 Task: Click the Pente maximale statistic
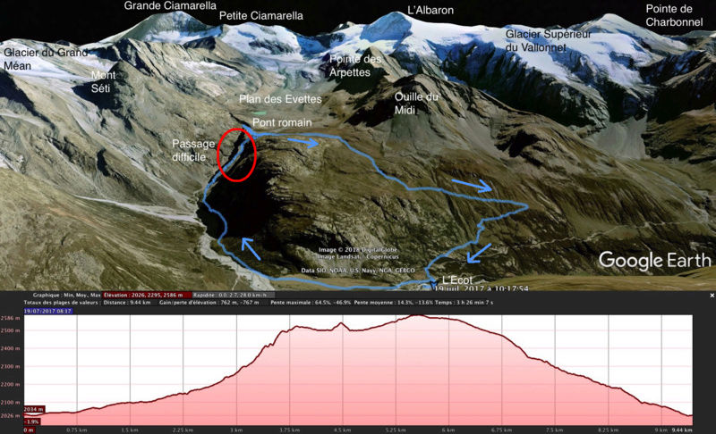[x=311, y=303]
